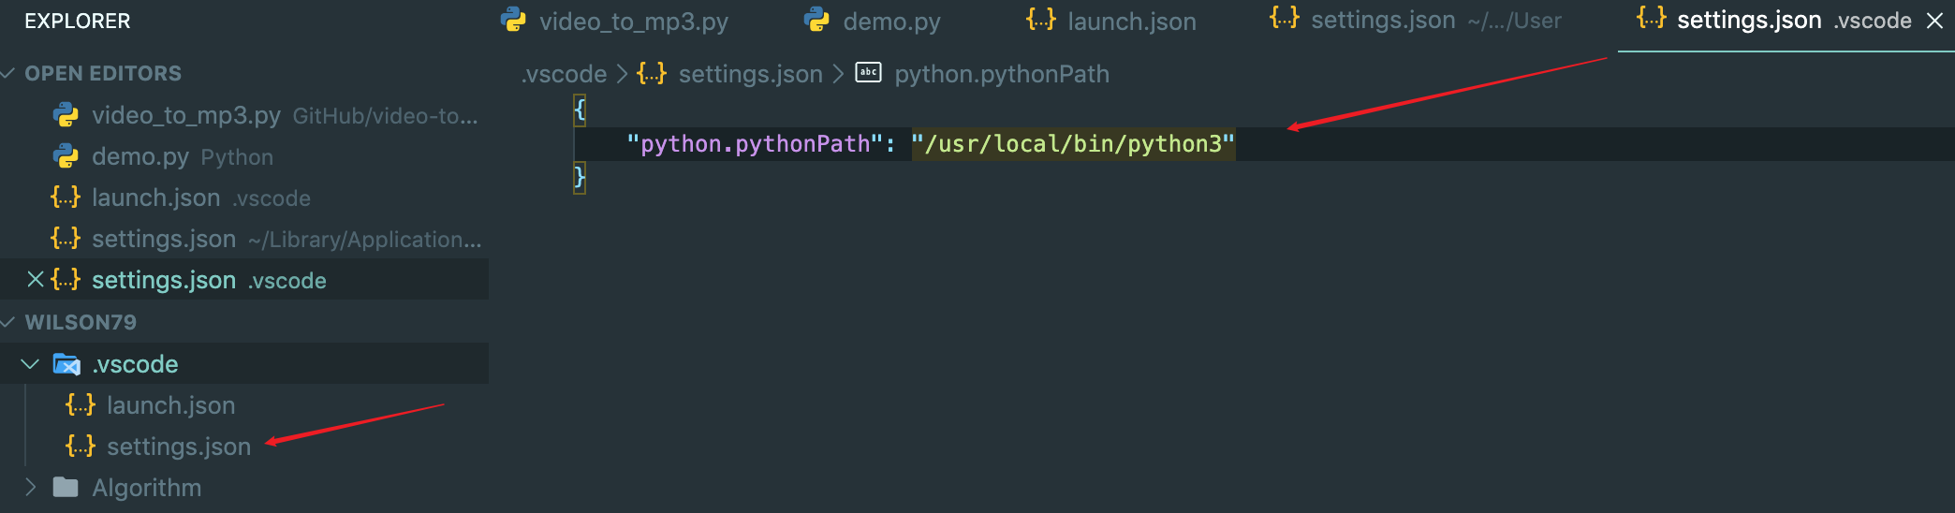The height and width of the screenshot is (513, 1955).
Task: Switch to the video_to_mp3.py tab
Action: point(633,22)
